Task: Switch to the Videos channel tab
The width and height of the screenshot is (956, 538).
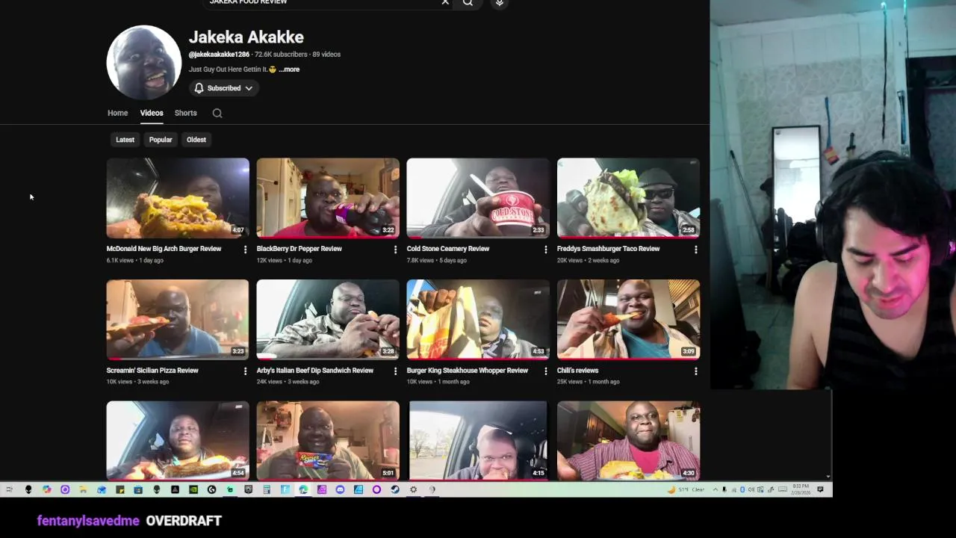Action: pos(152,113)
